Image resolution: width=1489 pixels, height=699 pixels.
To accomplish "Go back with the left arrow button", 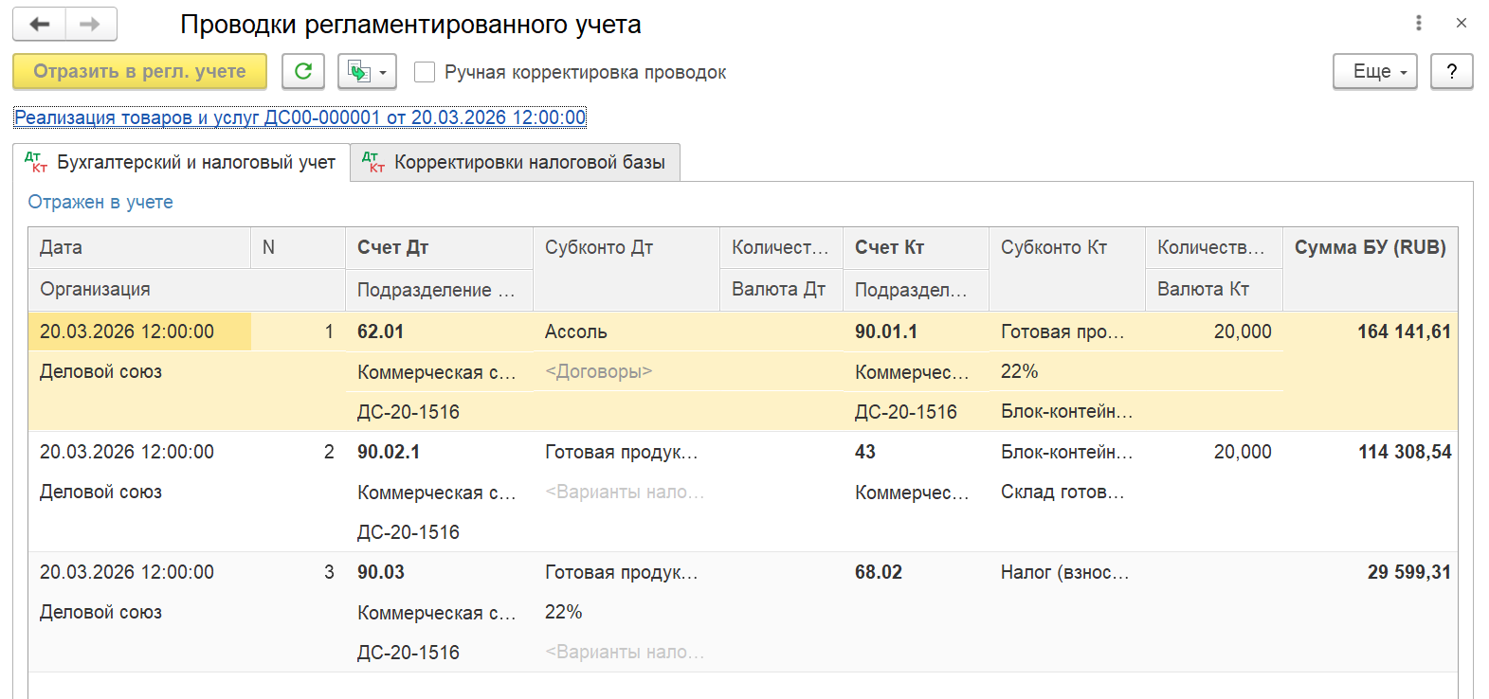I will point(39,24).
